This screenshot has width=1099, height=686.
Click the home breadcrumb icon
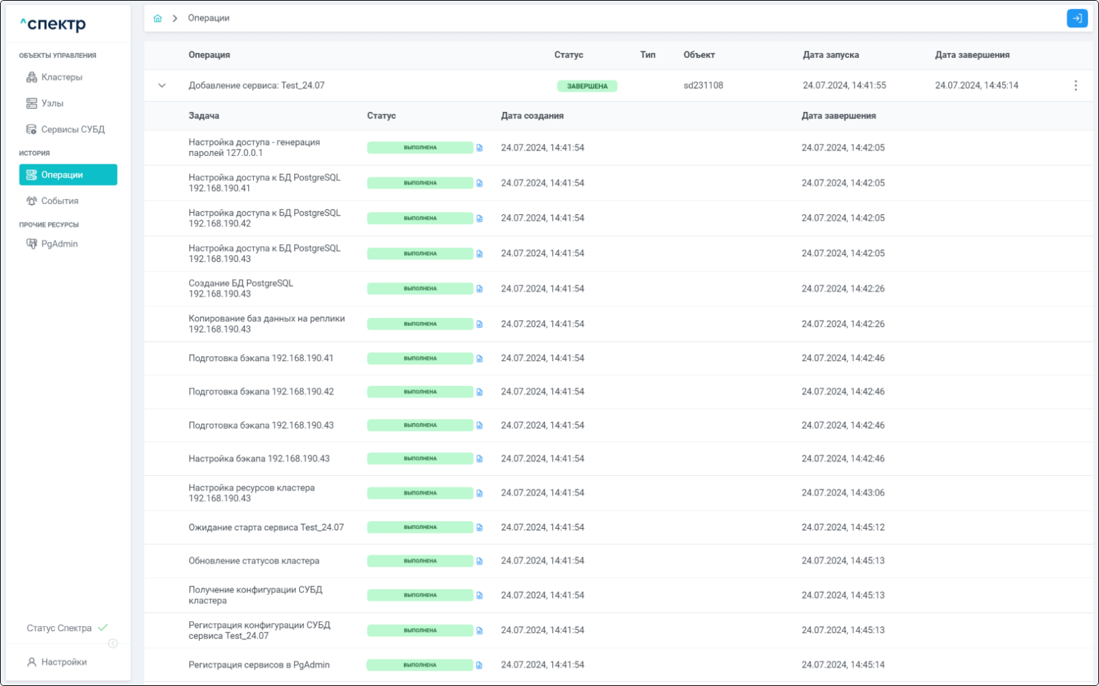coord(158,18)
